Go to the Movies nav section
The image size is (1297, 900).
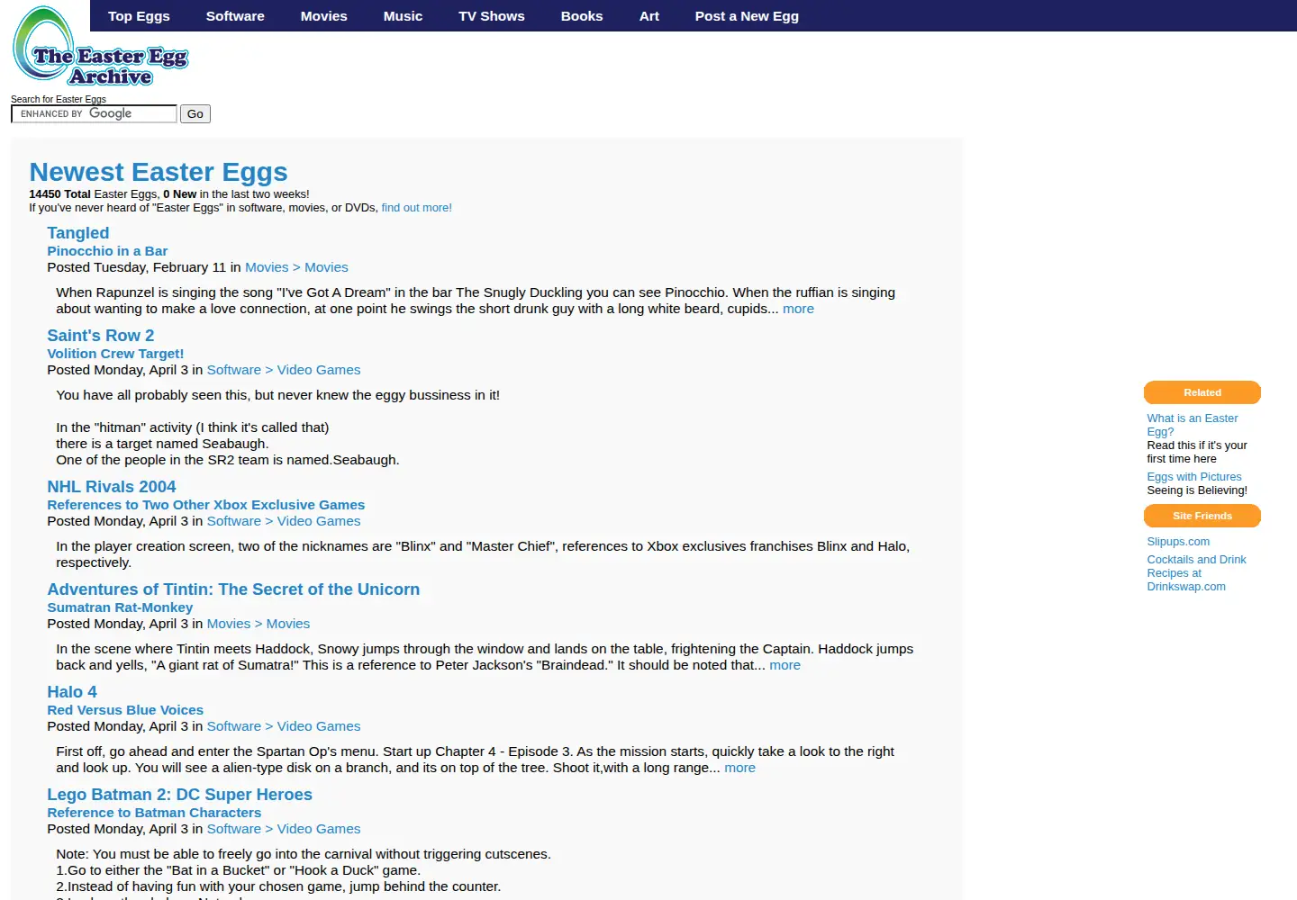[323, 16]
